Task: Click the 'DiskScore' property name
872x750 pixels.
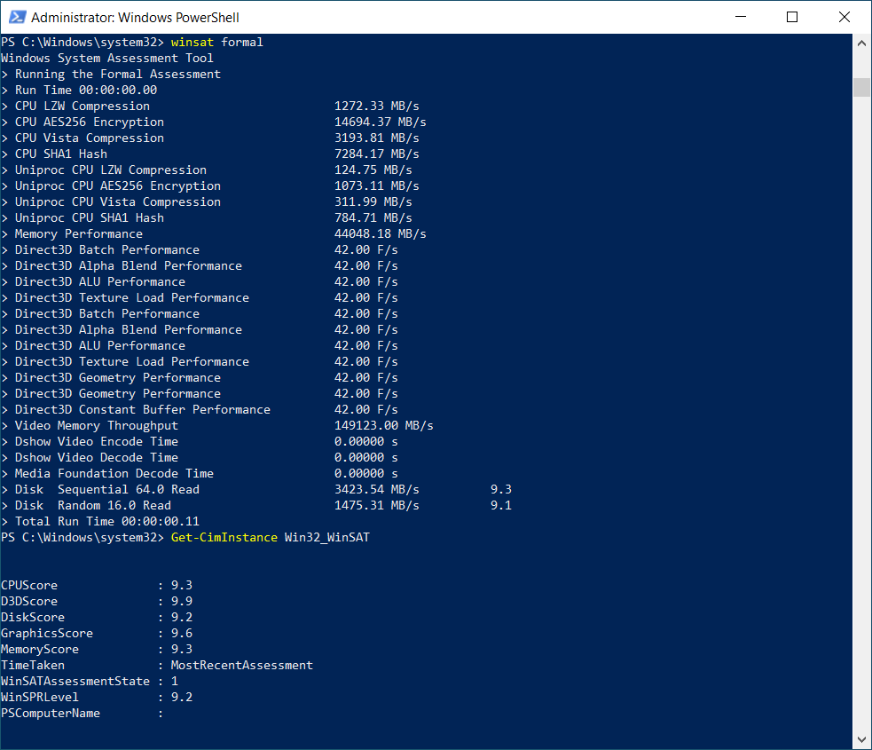Action: pyautogui.click(x=32, y=618)
